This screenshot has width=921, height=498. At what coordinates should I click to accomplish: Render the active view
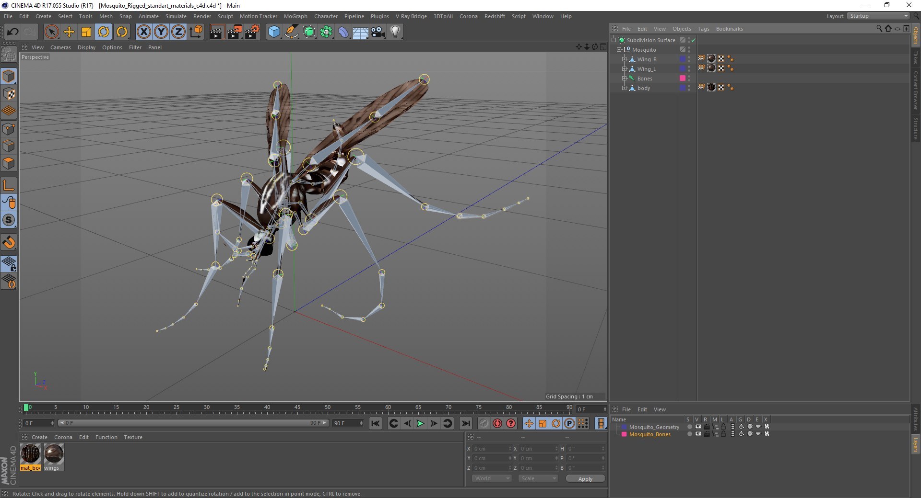217,32
